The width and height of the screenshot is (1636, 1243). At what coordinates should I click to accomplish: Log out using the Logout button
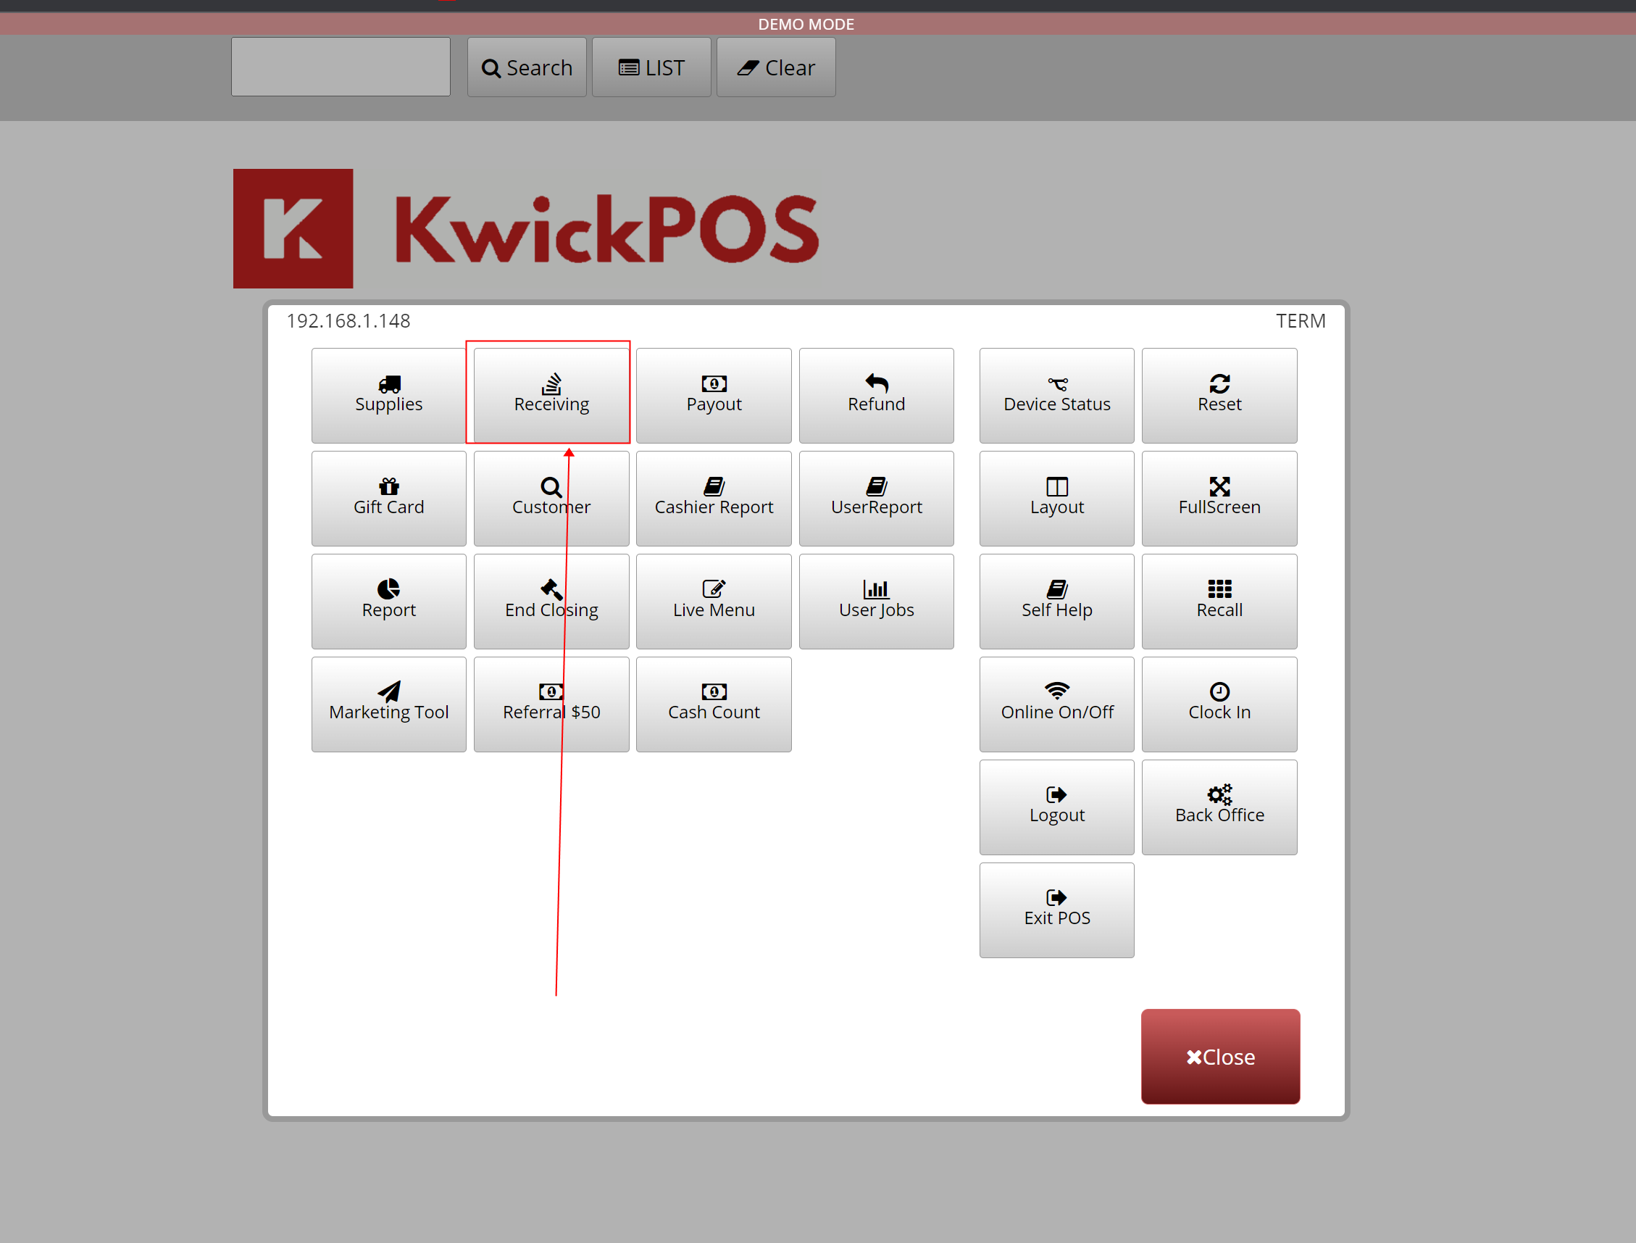point(1057,807)
